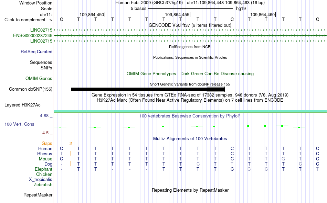Click the hg19 label beside the scale bar
Image resolution: width=327 pixels, height=203 pixels.
pyautogui.click(x=241, y=9)
